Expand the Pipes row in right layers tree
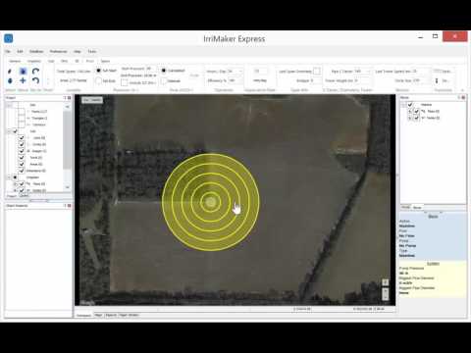 (x=410, y=111)
